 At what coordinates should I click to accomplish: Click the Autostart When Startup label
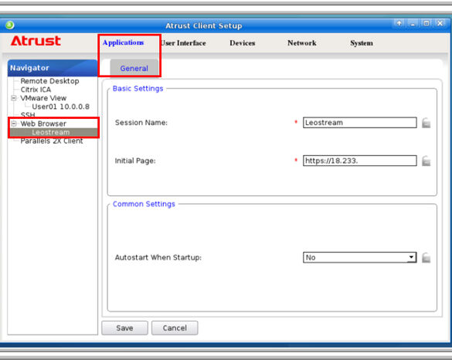coord(158,257)
